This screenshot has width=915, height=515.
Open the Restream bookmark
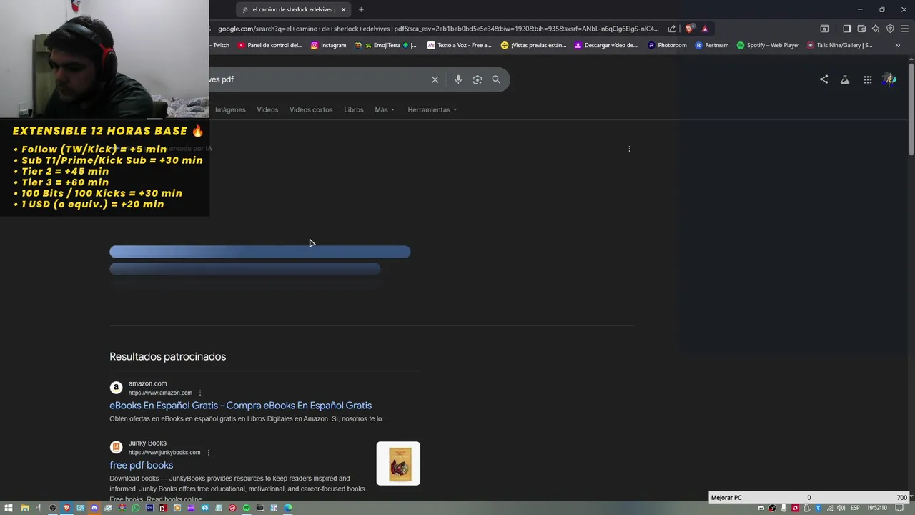(x=712, y=45)
